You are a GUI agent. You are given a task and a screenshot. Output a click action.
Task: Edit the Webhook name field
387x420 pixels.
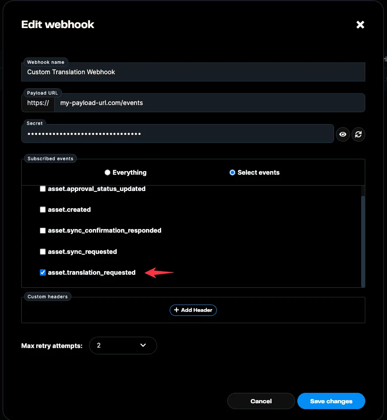point(193,72)
